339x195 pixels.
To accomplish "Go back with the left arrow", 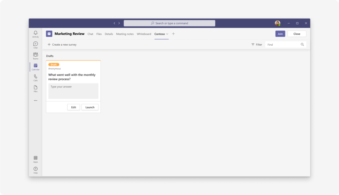I will [x=114, y=23].
